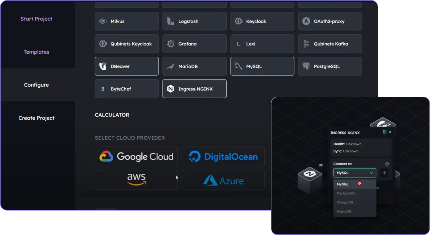The image size is (430, 235).
Task: Click the Grafana swirl icon
Action: point(170,44)
